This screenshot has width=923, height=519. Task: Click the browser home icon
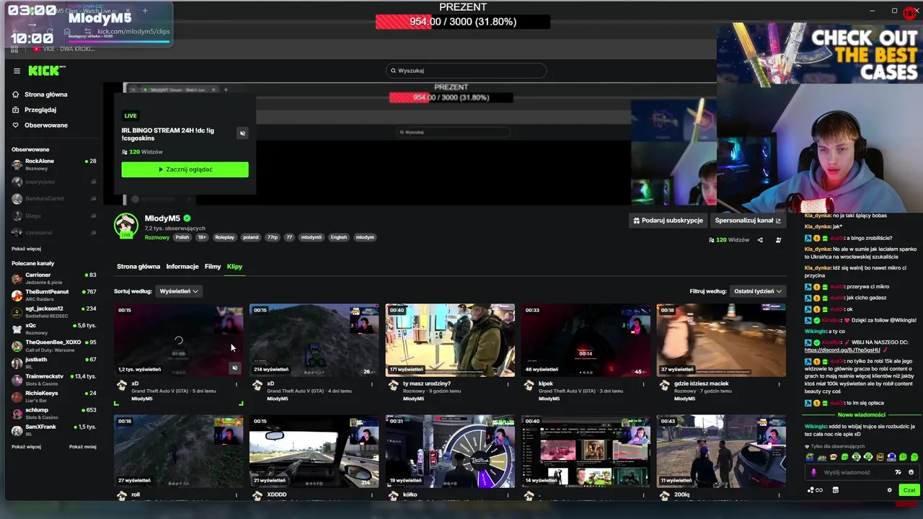pyautogui.click(x=67, y=31)
